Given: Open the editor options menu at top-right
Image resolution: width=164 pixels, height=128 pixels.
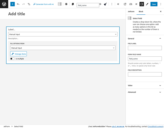Looking at the screenshot, I should (161, 4).
